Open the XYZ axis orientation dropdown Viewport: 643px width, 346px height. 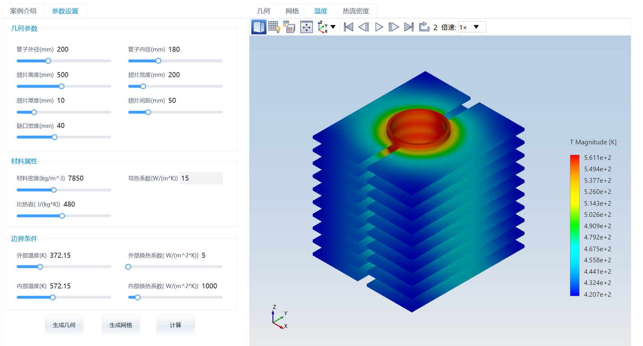326,27
